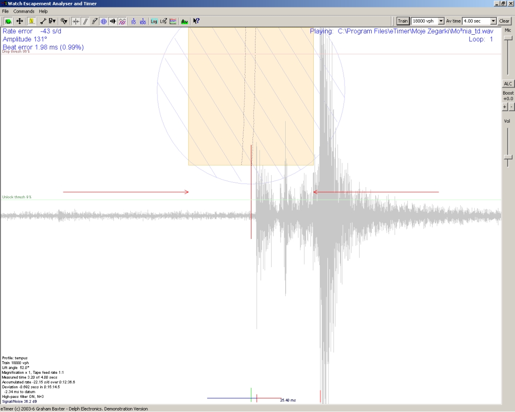Open the File menu
This screenshot has width=515, height=412.
tap(6, 11)
